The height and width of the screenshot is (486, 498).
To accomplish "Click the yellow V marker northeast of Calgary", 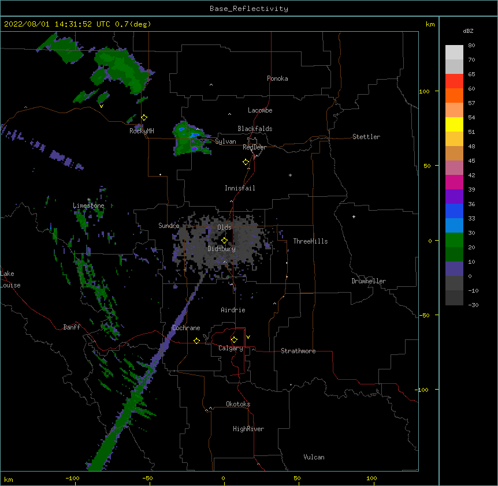I will tap(248, 337).
